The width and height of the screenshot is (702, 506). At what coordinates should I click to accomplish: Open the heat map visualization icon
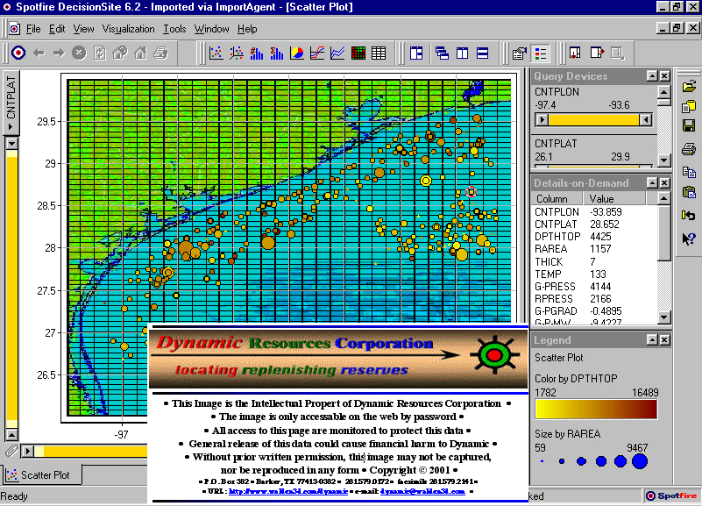click(358, 53)
